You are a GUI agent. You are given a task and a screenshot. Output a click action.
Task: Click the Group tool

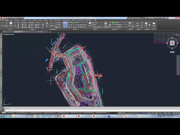pyautogui.click(x=130, y=24)
